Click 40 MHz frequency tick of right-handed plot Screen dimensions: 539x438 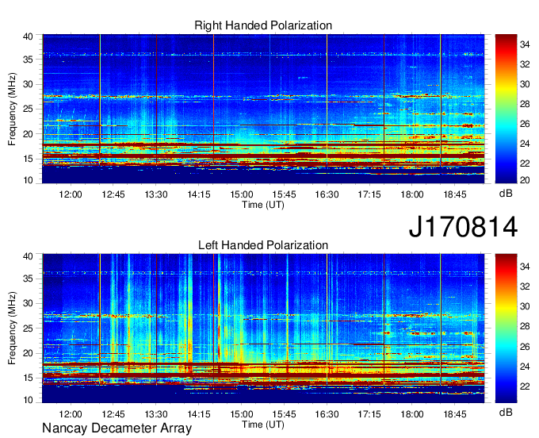click(28, 36)
